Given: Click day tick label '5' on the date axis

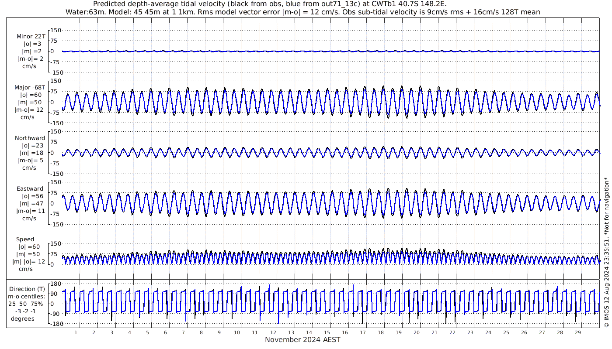Looking at the screenshot, I should [x=148, y=332].
